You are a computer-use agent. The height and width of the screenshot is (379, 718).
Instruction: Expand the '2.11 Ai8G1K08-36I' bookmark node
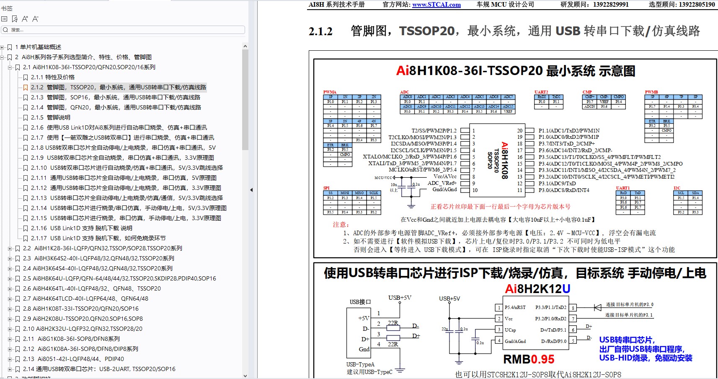click(x=10, y=339)
